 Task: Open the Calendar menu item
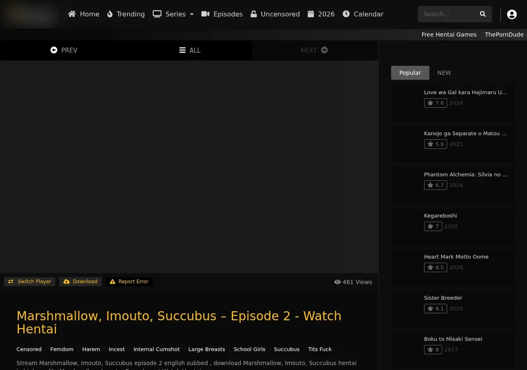(x=363, y=14)
